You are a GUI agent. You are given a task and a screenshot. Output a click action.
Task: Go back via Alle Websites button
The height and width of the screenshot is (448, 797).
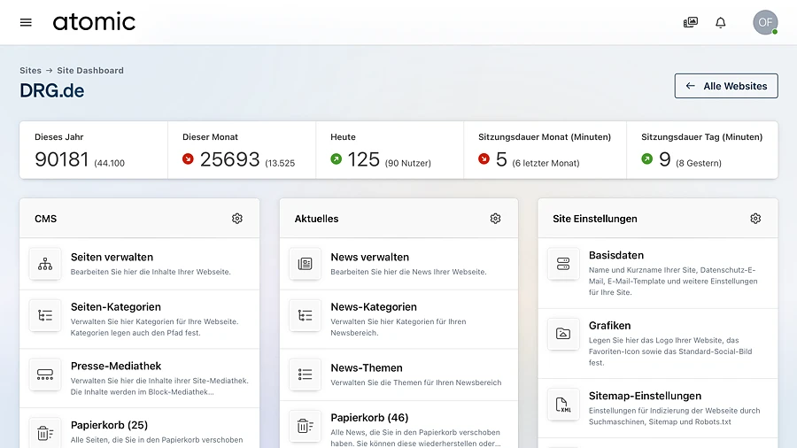tap(726, 86)
